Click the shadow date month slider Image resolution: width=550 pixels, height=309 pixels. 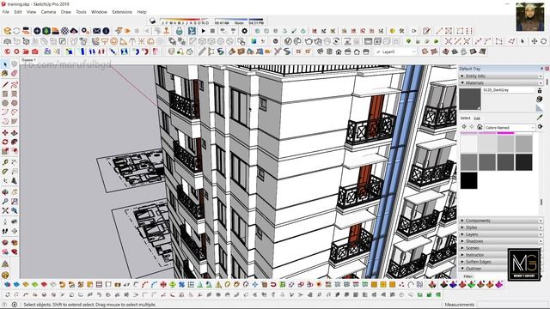[x=185, y=21]
